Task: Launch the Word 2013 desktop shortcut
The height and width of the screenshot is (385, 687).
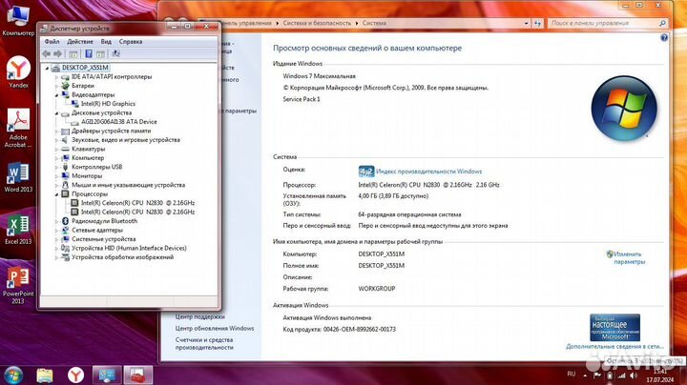Action: click(x=18, y=177)
